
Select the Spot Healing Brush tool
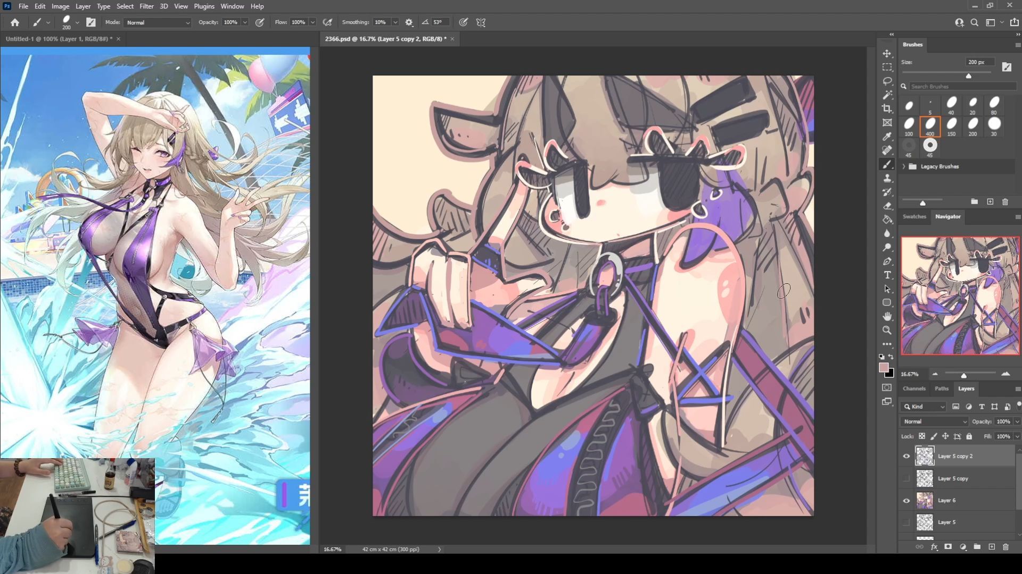(x=887, y=150)
